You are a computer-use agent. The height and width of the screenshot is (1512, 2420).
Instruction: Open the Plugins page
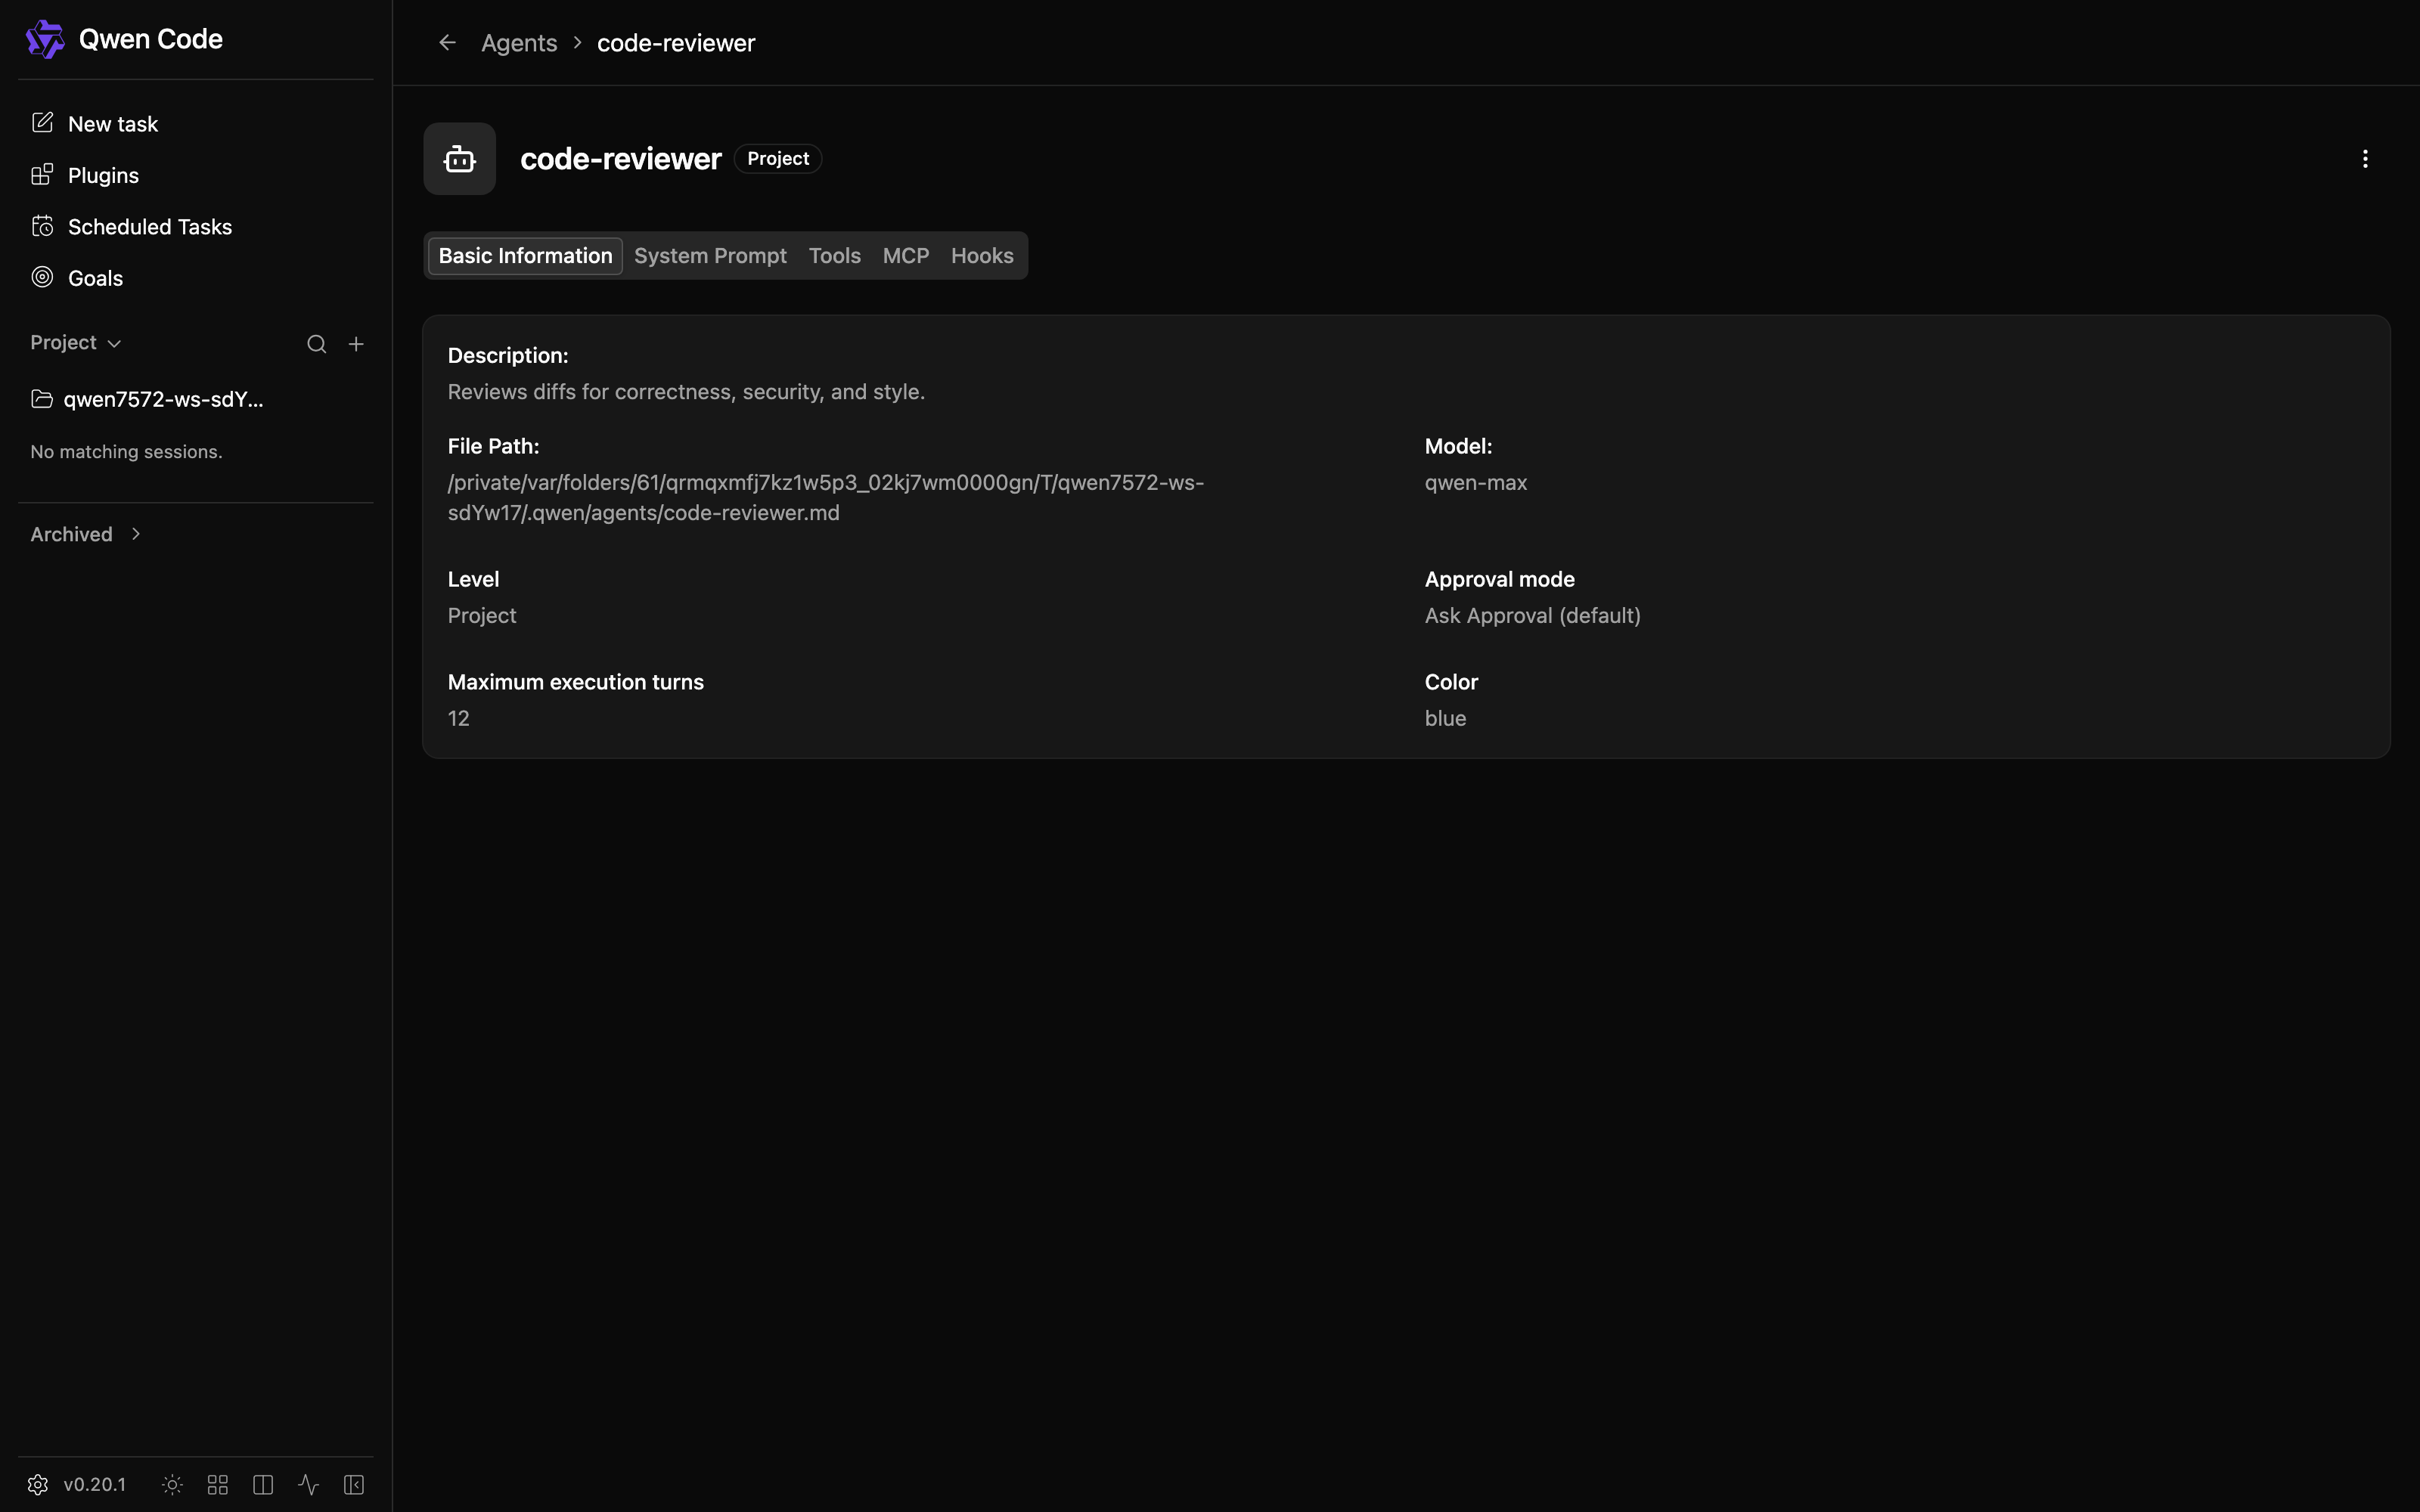(x=195, y=175)
